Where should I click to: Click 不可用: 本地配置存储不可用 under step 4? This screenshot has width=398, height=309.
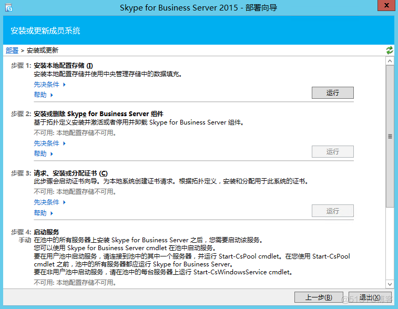click(x=75, y=282)
